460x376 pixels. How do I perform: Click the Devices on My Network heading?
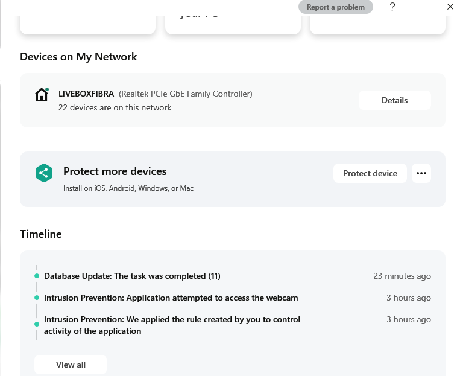click(78, 57)
